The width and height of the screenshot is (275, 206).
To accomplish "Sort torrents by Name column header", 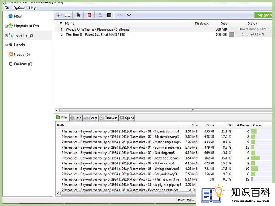I will pyautogui.click(x=70, y=23).
